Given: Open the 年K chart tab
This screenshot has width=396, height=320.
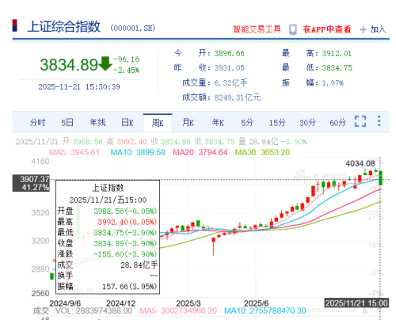Looking at the screenshot, I should (x=218, y=123).
